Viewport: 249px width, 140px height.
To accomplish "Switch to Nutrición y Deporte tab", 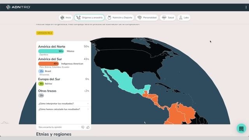I will (120, 17).
